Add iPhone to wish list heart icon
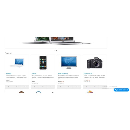Image resolution: width=130 pixels, height=130 pixels. [43, 87]
